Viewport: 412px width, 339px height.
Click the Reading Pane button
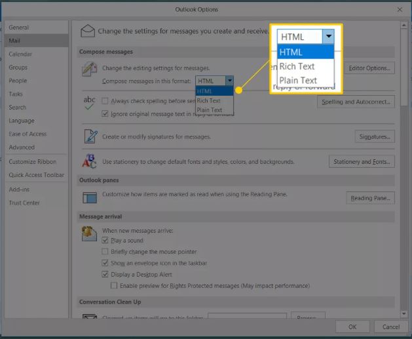[370, 198]
